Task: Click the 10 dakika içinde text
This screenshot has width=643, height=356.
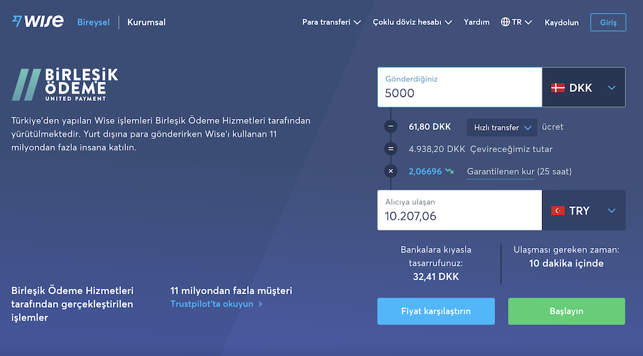Action: 566,263
